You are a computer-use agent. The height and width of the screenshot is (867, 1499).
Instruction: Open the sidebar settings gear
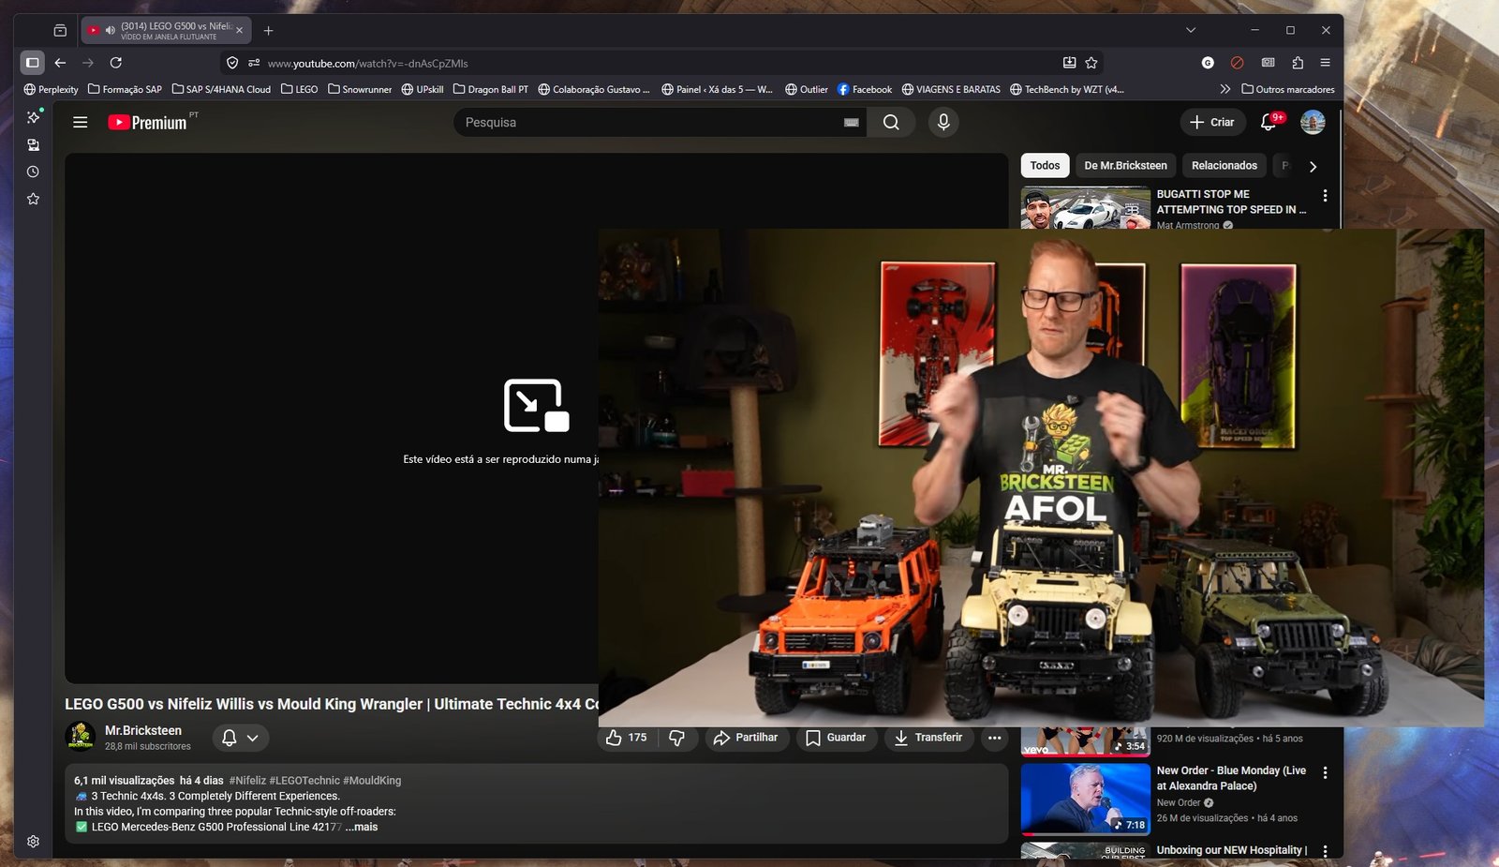click(x=33, y=842)
